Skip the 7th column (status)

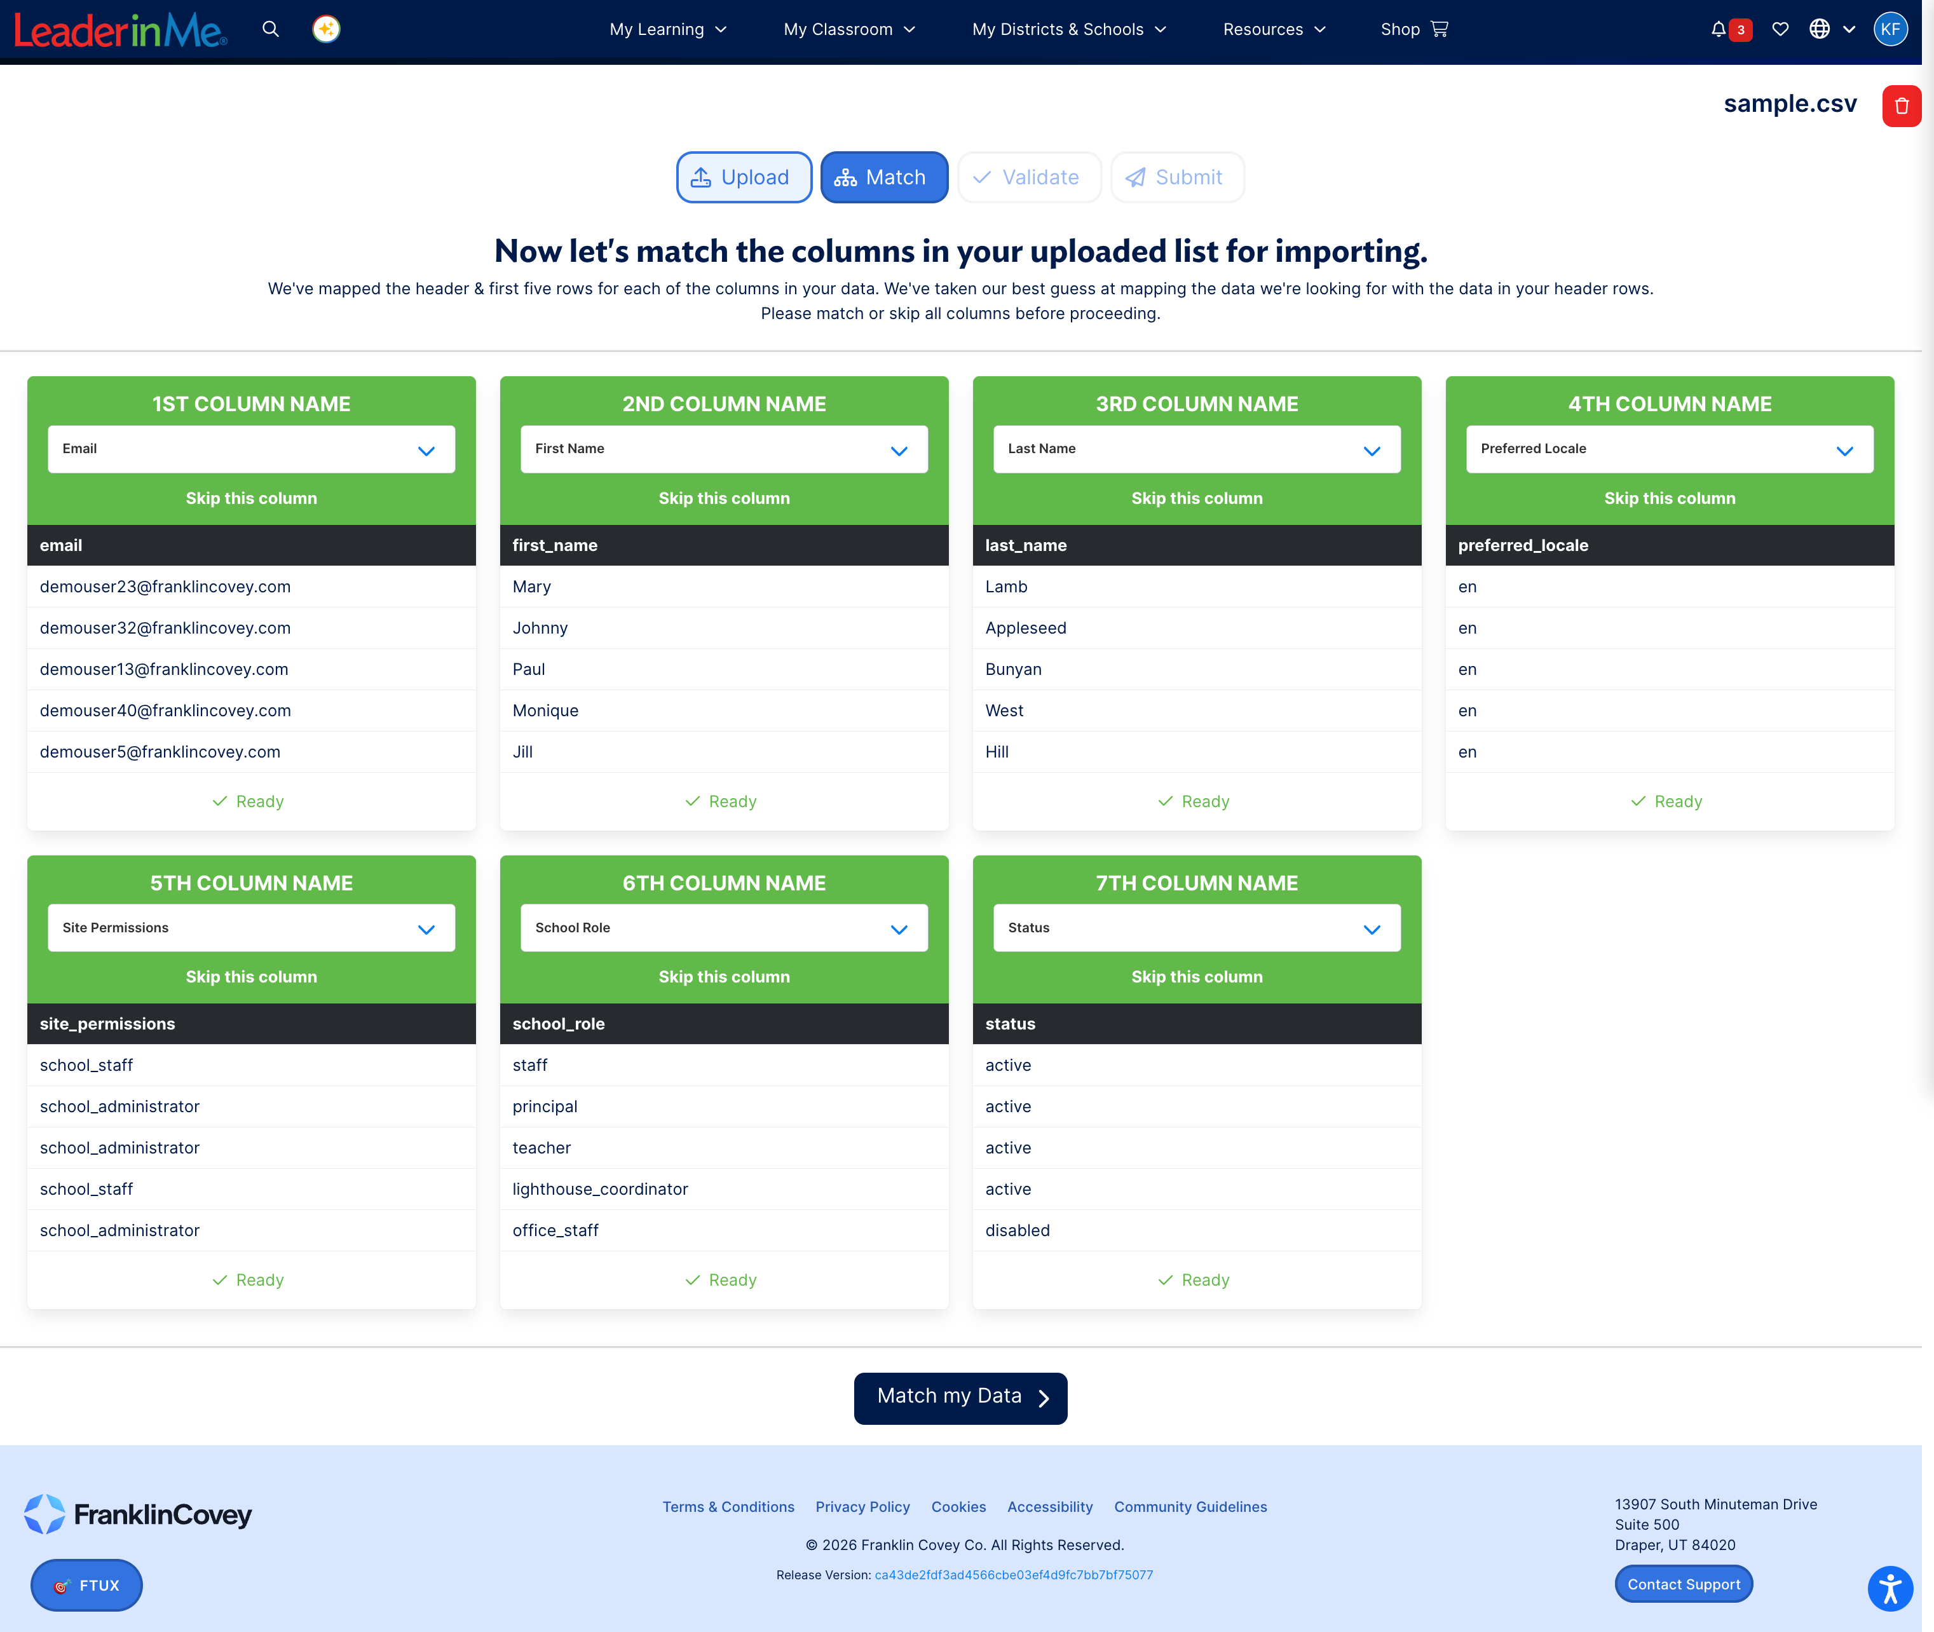1197,977
